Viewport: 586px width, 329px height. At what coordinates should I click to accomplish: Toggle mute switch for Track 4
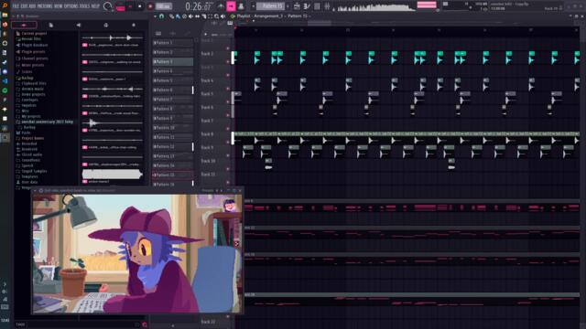[x=228, y=89]
